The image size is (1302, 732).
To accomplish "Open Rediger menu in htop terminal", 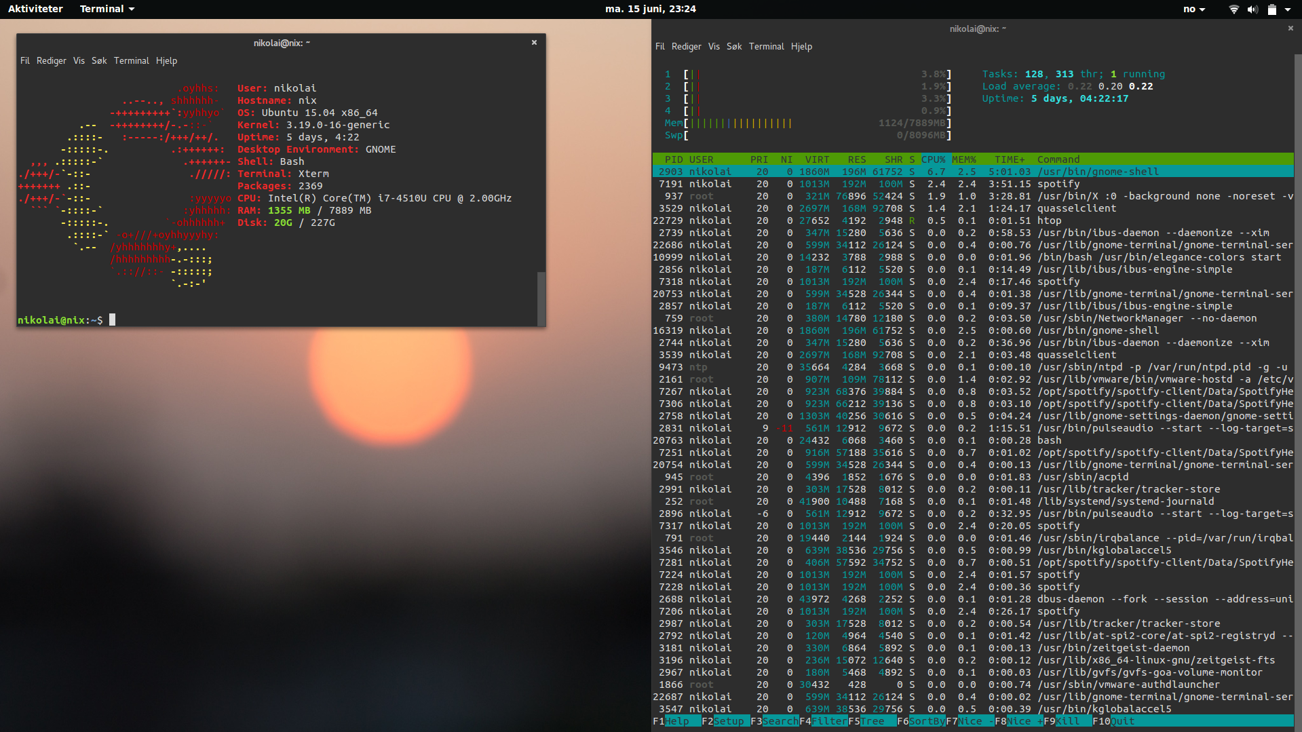I will coord(687,46).
